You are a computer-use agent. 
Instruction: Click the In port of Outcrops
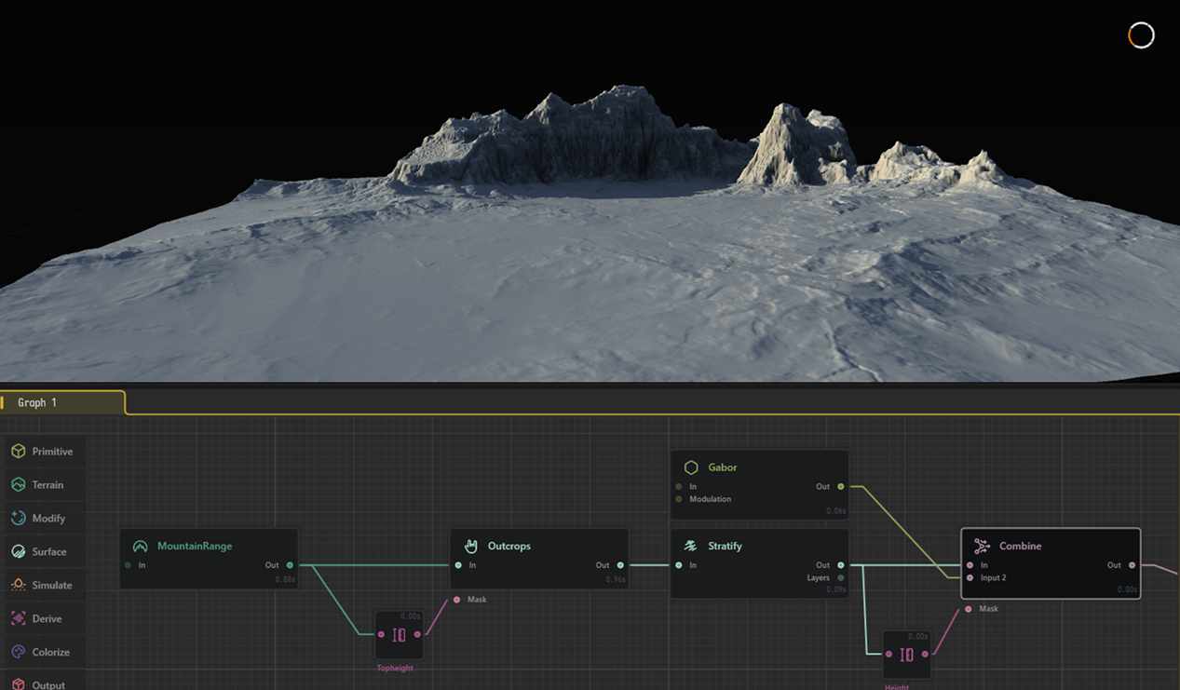pyautogui.click(x=458, y=565)
